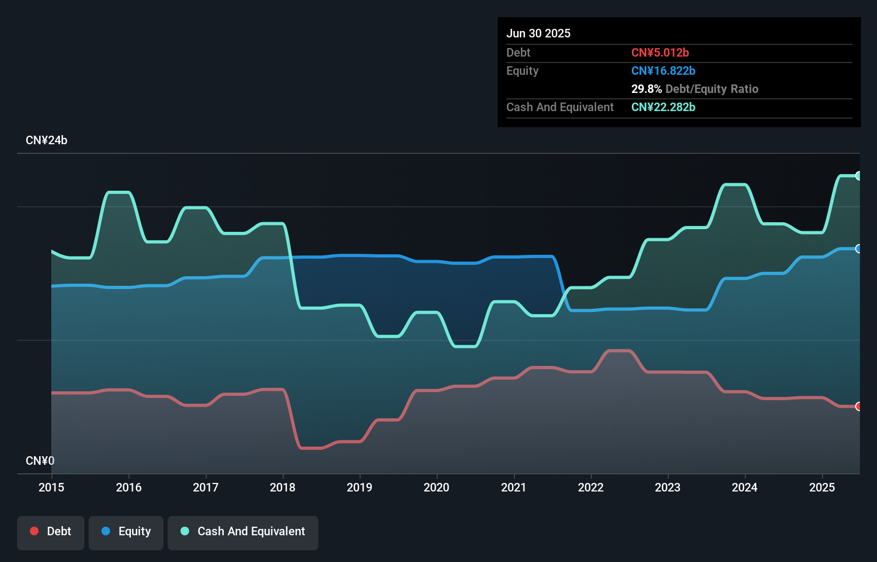The height and width of the screenshot is (562, 877).
Task: Click the red Debt value CN¥5.012b in tooltip
Action: [660, 52]
